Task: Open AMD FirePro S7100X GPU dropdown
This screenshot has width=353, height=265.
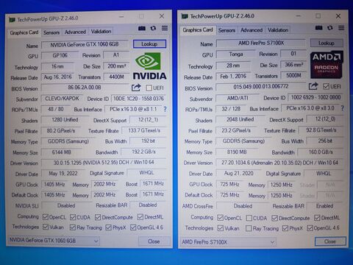Action: click(x=228, y=242)
